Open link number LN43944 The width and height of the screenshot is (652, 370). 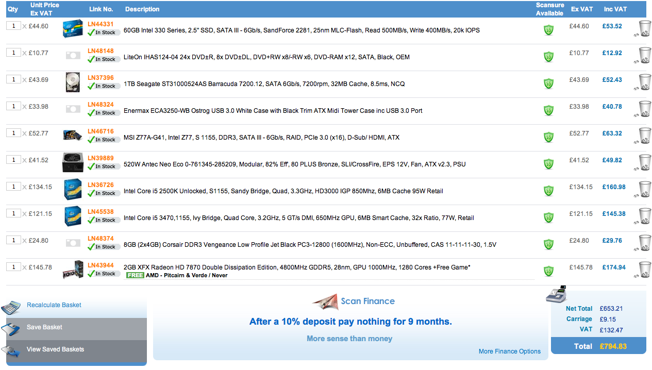click(x=101, y=265)
